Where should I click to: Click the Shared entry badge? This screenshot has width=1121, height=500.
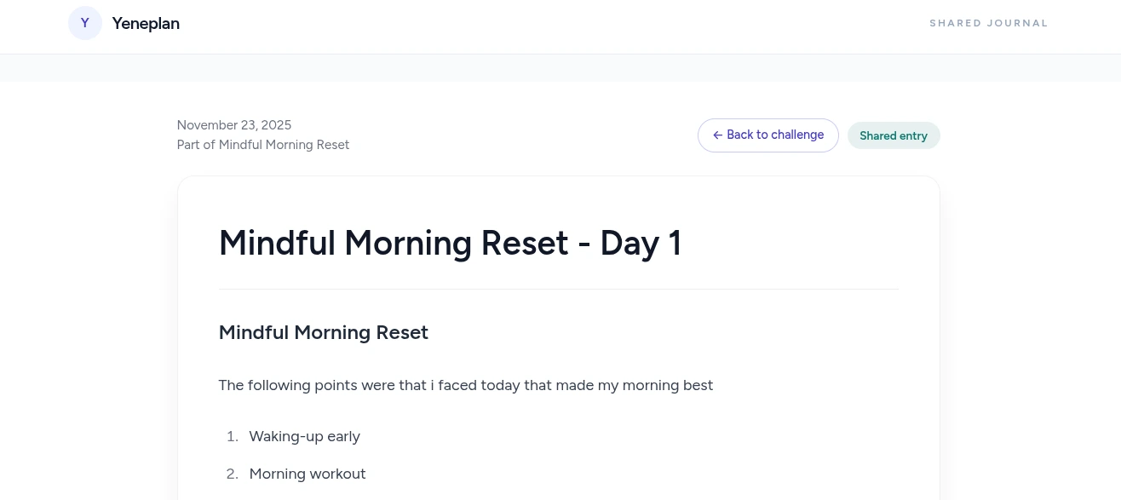[893, 136]
